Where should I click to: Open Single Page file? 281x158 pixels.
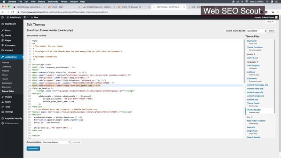(252, 131)
